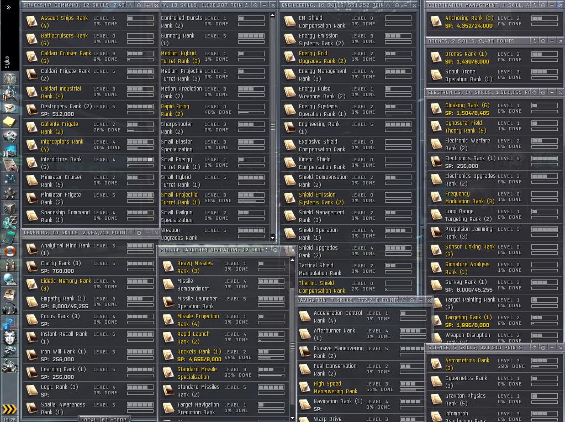Toggle pin on Navigation window header

coord(411,300)
